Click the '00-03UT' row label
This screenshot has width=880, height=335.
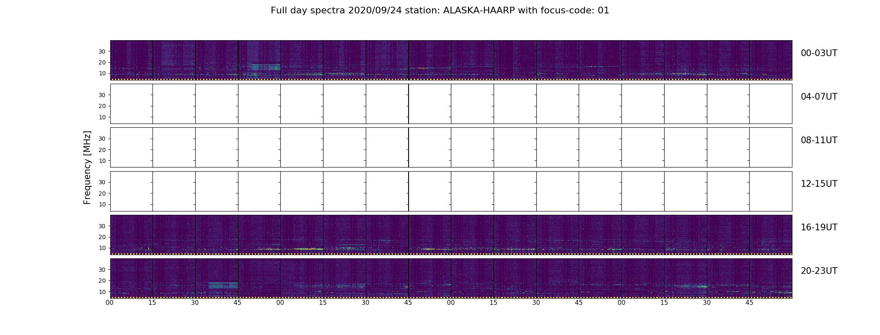pyautogui.click(x=819, y=53)
